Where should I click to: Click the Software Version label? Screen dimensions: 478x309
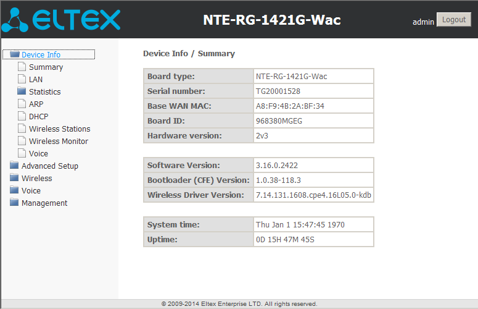(184, 166)
